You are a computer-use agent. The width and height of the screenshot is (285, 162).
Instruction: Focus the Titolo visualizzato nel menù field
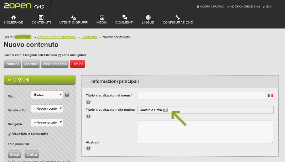(202, 96)
